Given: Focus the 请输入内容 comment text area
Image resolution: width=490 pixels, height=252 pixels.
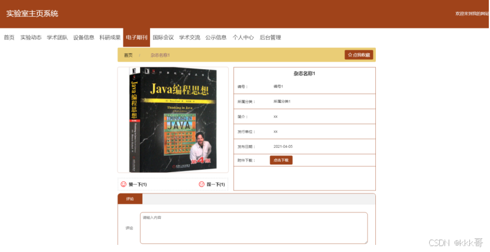Looking at the screenshot, I should pos(254,228).
